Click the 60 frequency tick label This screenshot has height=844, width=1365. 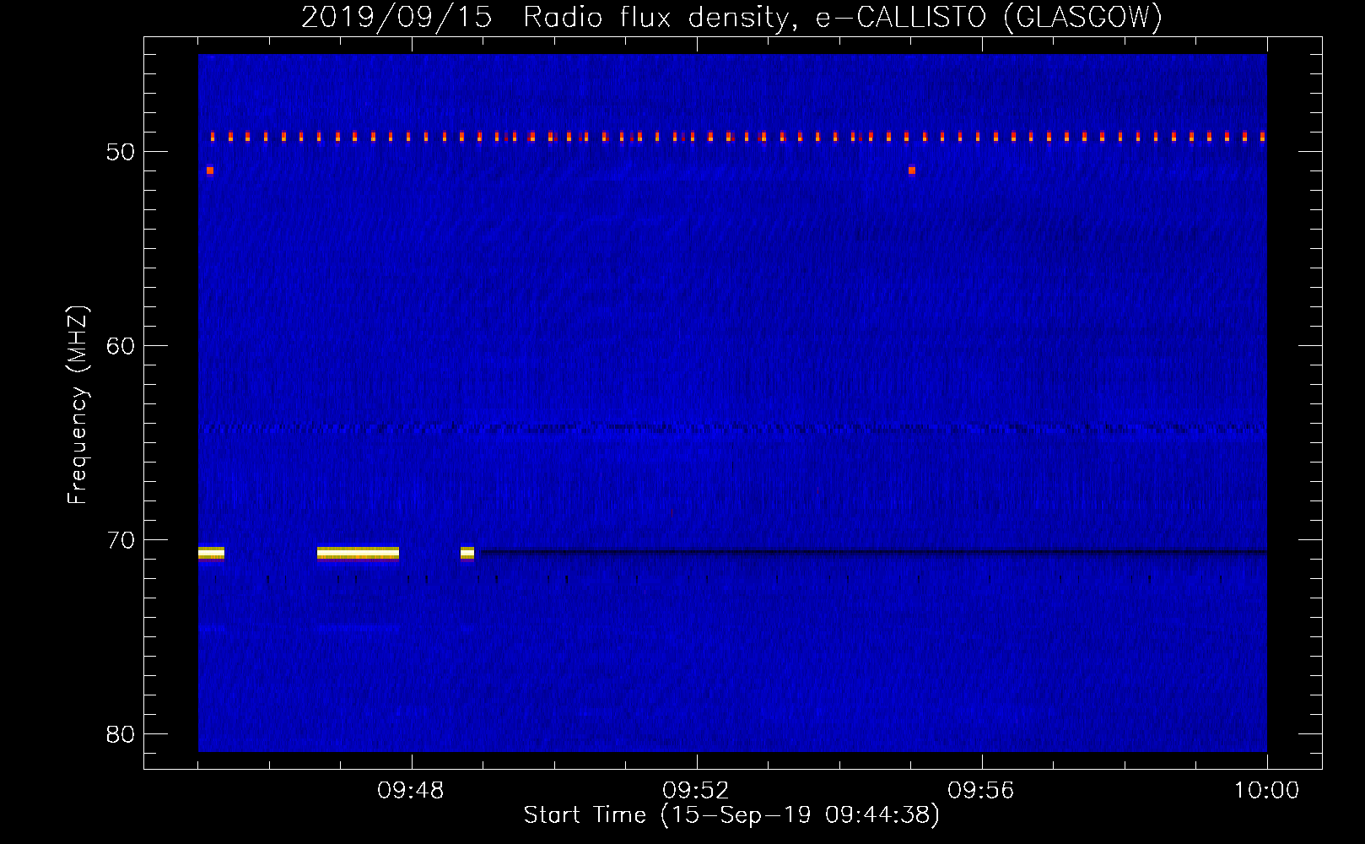pyautogui.click(x=121, y=346)
